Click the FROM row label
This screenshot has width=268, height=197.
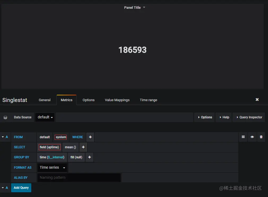[x=18, y=137]
